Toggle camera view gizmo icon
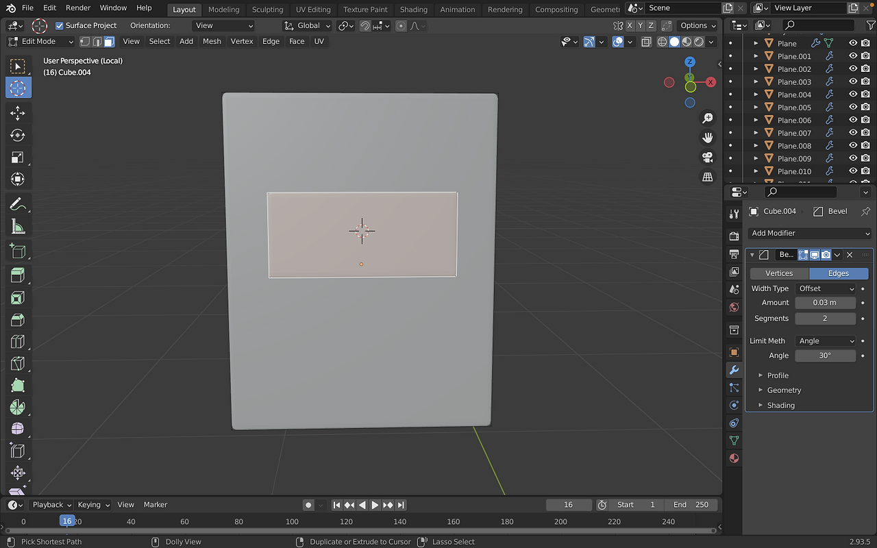This screenshot has height=548, width=877. (708, 157)
